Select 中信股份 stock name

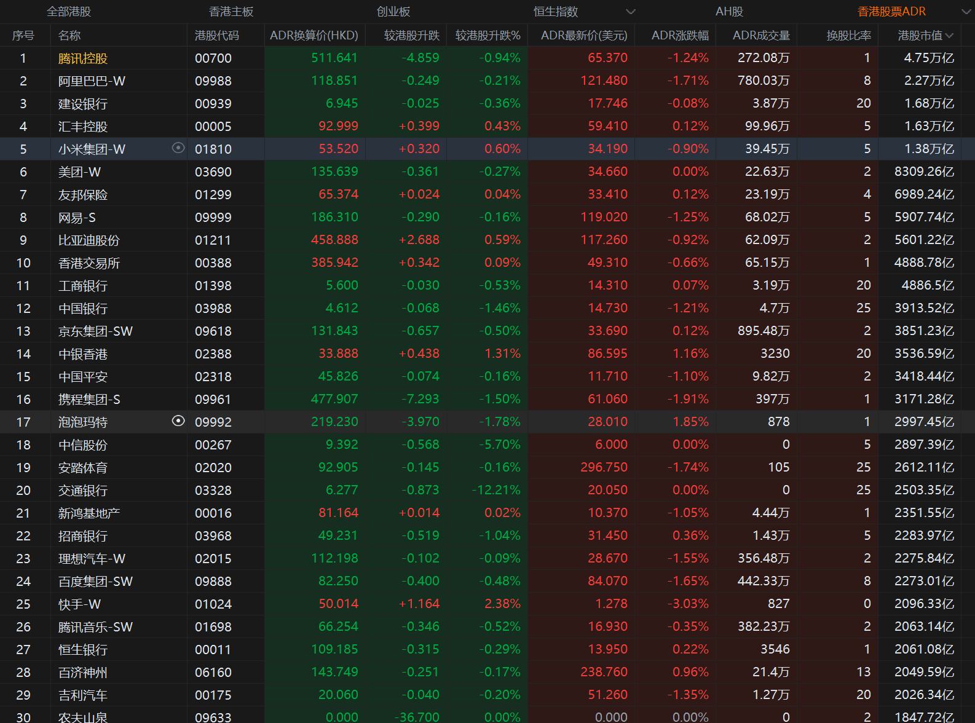coord(83,444)
